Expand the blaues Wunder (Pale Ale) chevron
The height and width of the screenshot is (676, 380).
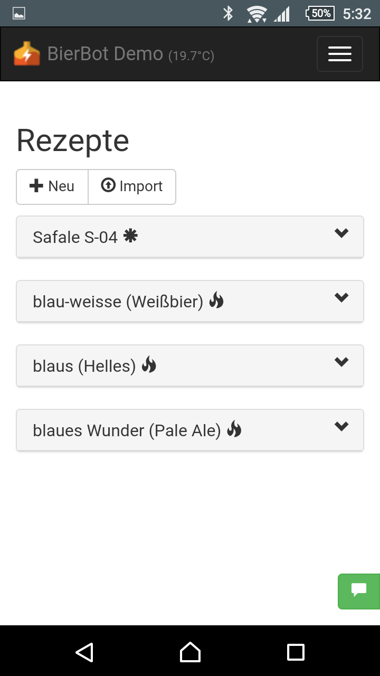click(341, 426)
